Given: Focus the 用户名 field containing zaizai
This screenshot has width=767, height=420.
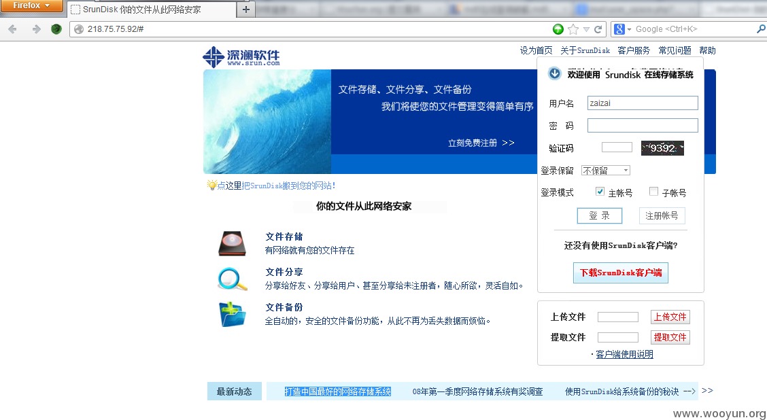Looking at the screenshot, I should tap(643, 103).
